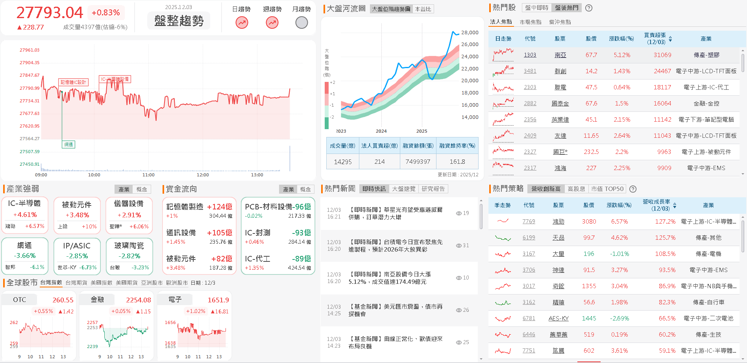Open the 南亞 stock link

click(x=560, y=55)
